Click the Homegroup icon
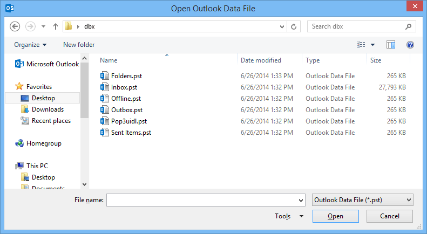Screen dimensions: 427x234 (19, 143)
